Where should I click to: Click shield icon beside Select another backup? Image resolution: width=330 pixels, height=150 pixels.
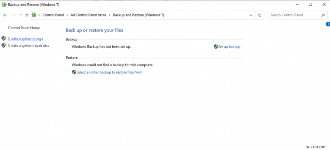pyautogui.click(x=74, y=72)
